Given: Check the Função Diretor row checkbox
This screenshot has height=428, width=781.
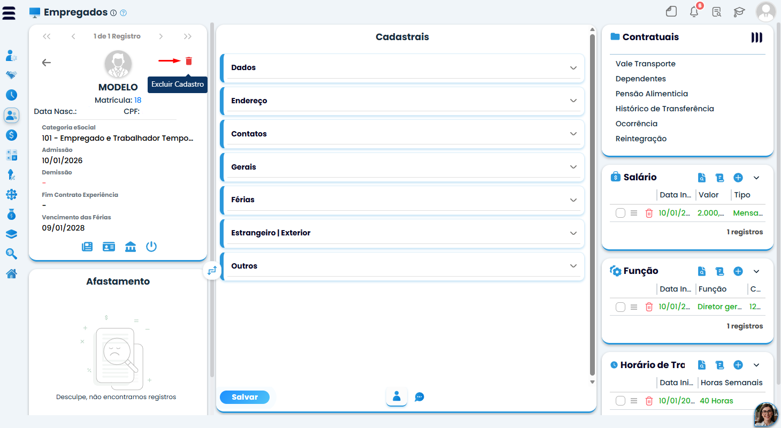Looking at the screenshot, I should click(x=621, y=307).
